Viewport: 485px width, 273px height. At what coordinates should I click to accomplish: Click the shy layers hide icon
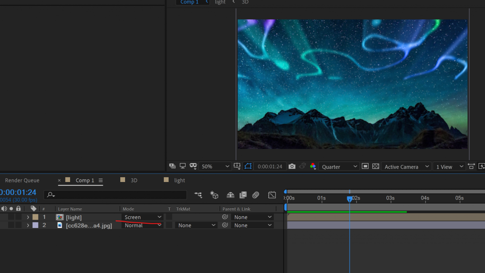click(x=231, y=195)
